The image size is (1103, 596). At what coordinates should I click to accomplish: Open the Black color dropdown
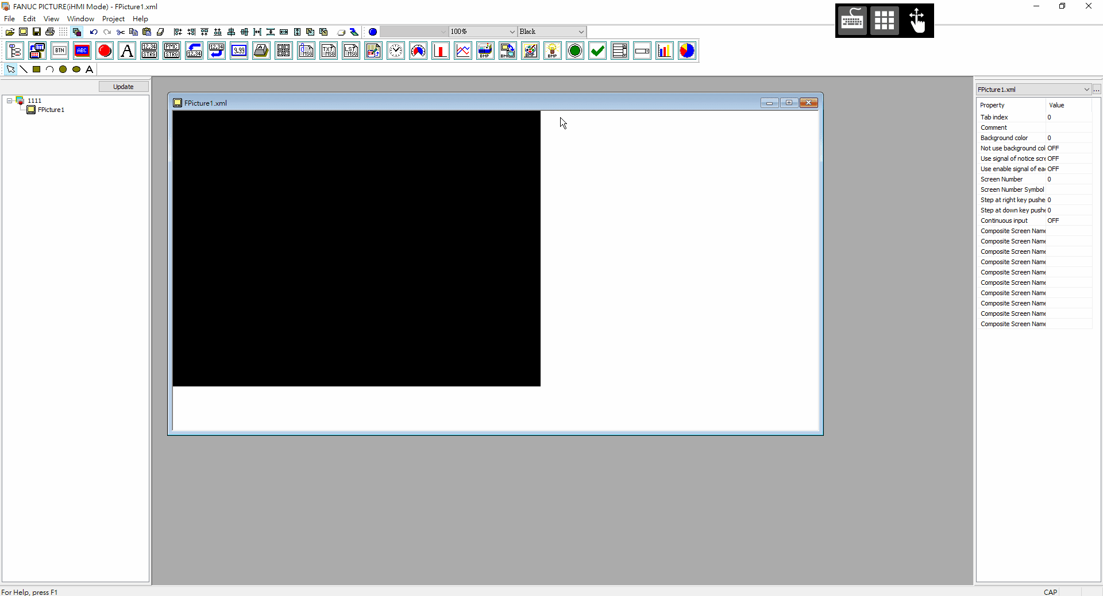(581, 32)
